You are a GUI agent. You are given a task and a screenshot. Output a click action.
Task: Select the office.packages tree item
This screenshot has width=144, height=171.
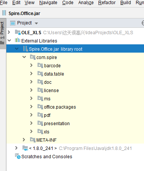coord(60,107)
